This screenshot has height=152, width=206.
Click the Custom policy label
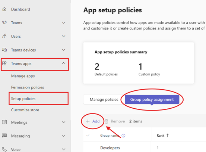149,74
